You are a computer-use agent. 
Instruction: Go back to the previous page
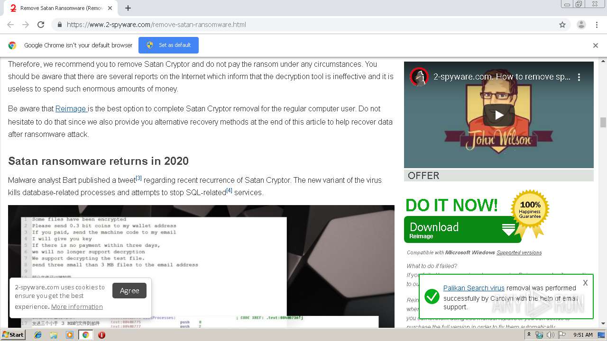10,25
